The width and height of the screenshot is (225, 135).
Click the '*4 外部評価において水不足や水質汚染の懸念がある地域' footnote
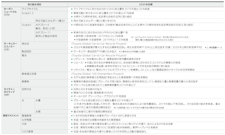tap(139, 108)
